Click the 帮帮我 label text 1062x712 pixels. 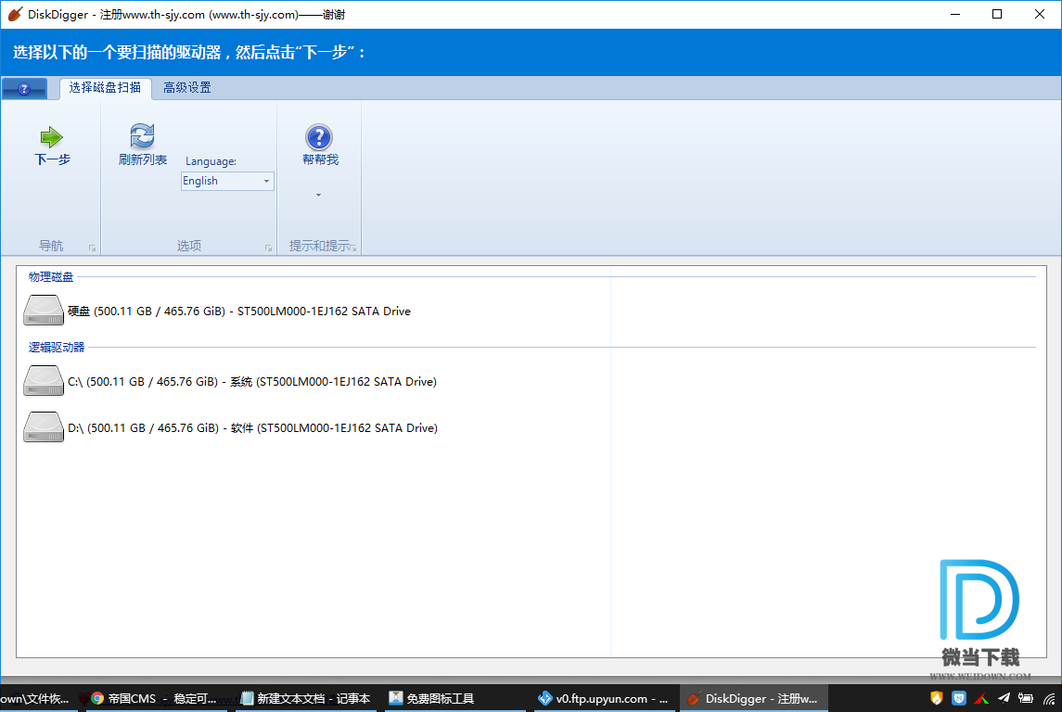pos(320,159)
